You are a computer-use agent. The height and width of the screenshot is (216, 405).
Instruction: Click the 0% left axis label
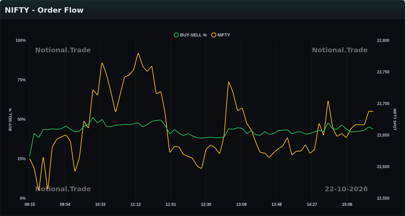[23, 198]
